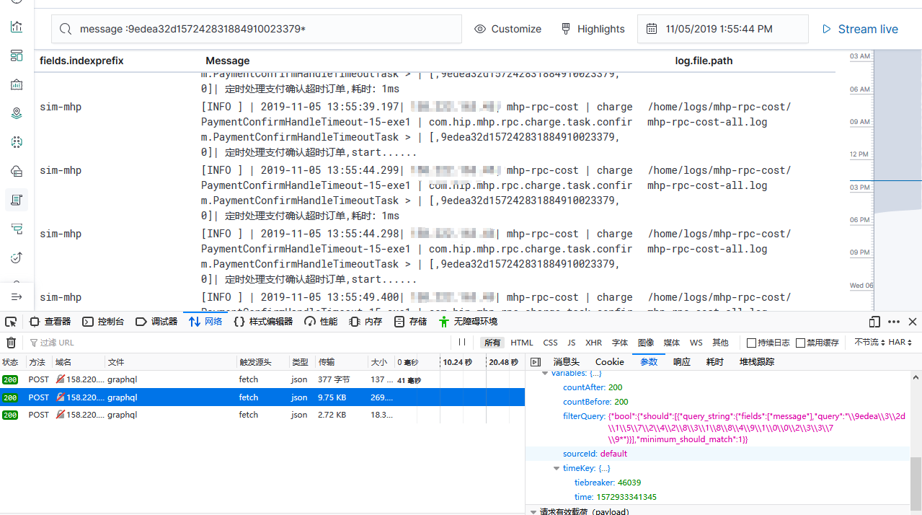
Task: Sort by 传输 column header
Action: coord(341,362)
